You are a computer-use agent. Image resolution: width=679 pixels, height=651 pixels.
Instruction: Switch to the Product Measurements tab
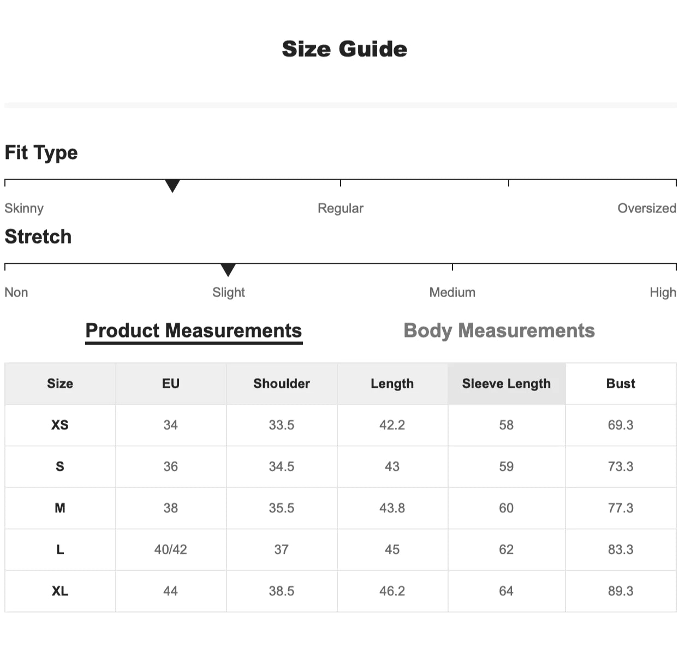[194, 331]
